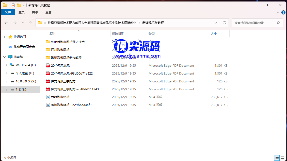Expand the Win11x64 (C:) drive node
287x161 pixels.
coord(6,65)
